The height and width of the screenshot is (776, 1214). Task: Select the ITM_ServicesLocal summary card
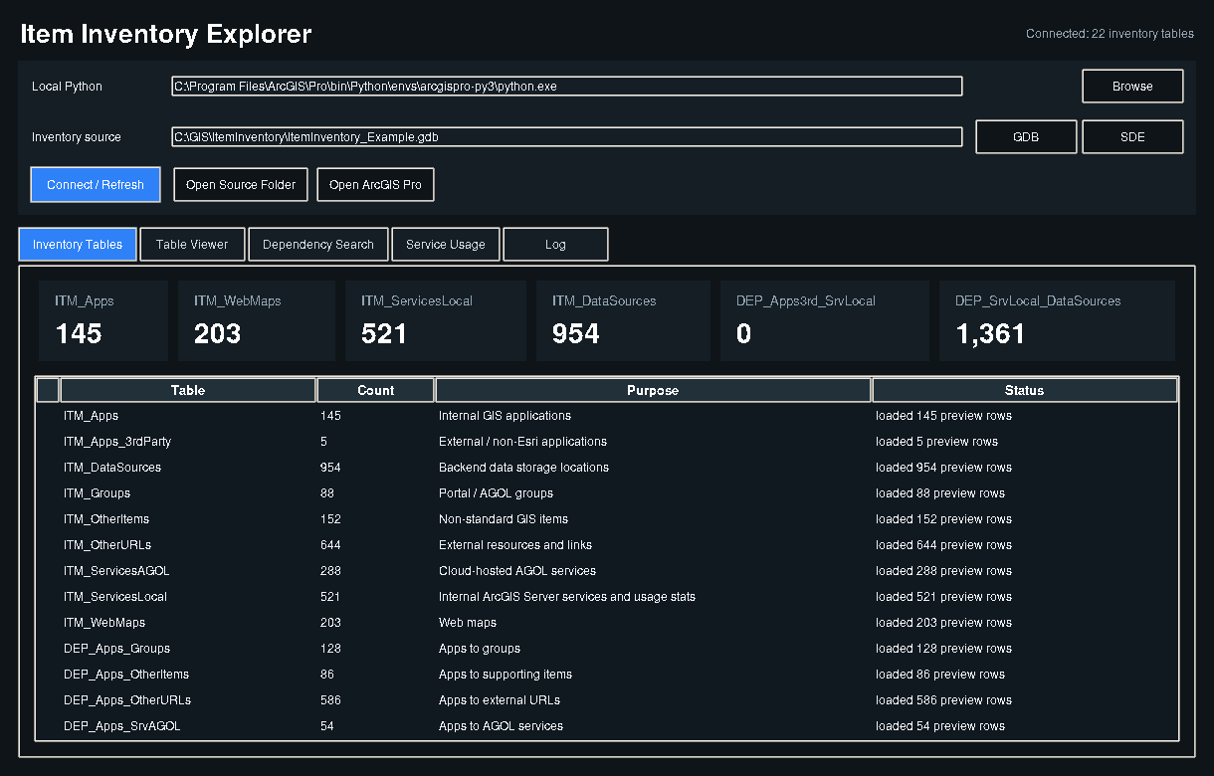(x=436, y=320)
